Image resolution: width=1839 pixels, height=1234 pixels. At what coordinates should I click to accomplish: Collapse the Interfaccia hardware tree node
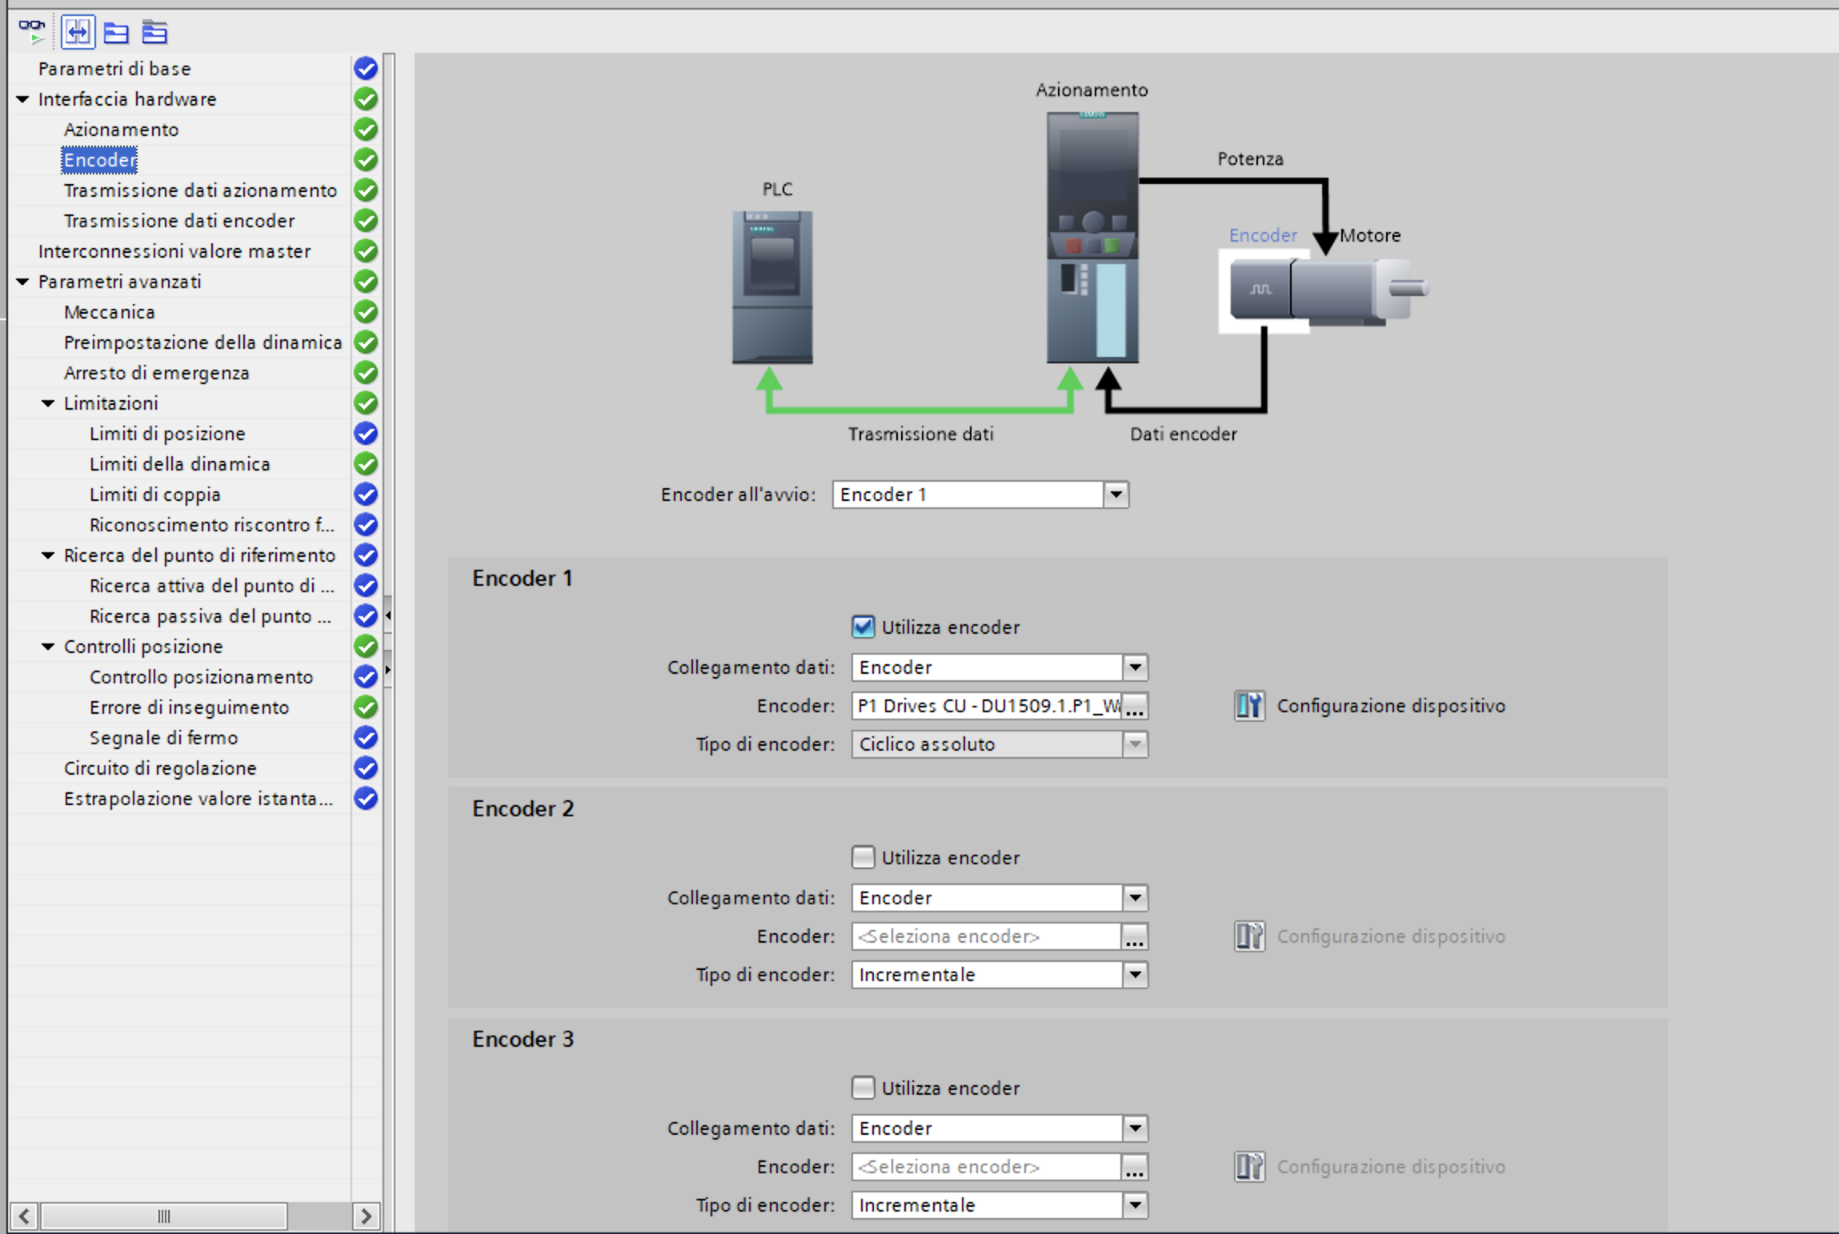[22, 99]
